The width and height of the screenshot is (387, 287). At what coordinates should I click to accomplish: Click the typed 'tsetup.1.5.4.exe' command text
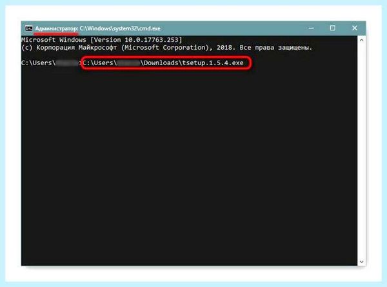pos(213,63)
